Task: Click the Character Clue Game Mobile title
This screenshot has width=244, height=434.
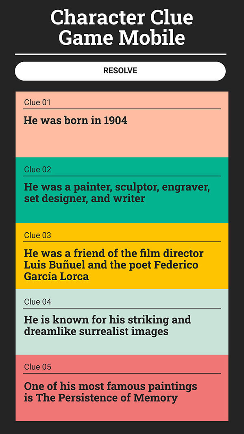Action: (122, 28)
